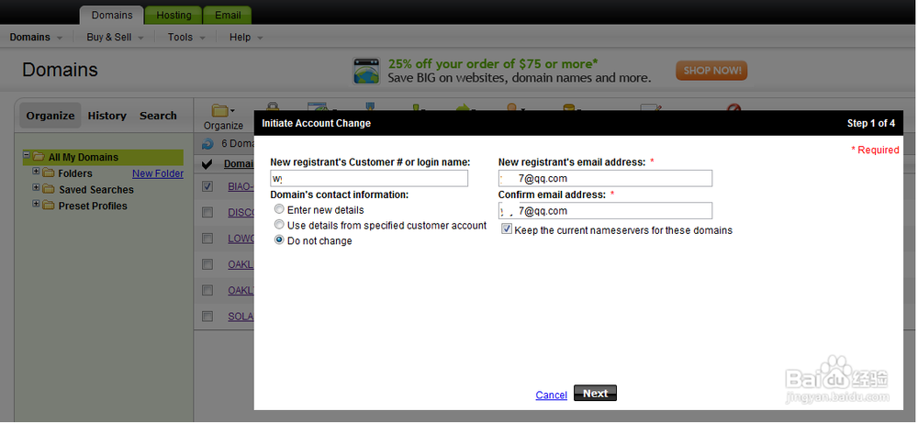Screen dimensions: 918x423
Task: Uncheck the BIAO domain row checkbox
Action: pos(207,186)
